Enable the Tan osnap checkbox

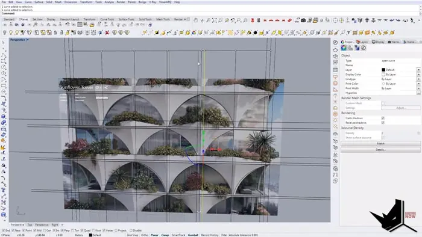coord(72,230)
